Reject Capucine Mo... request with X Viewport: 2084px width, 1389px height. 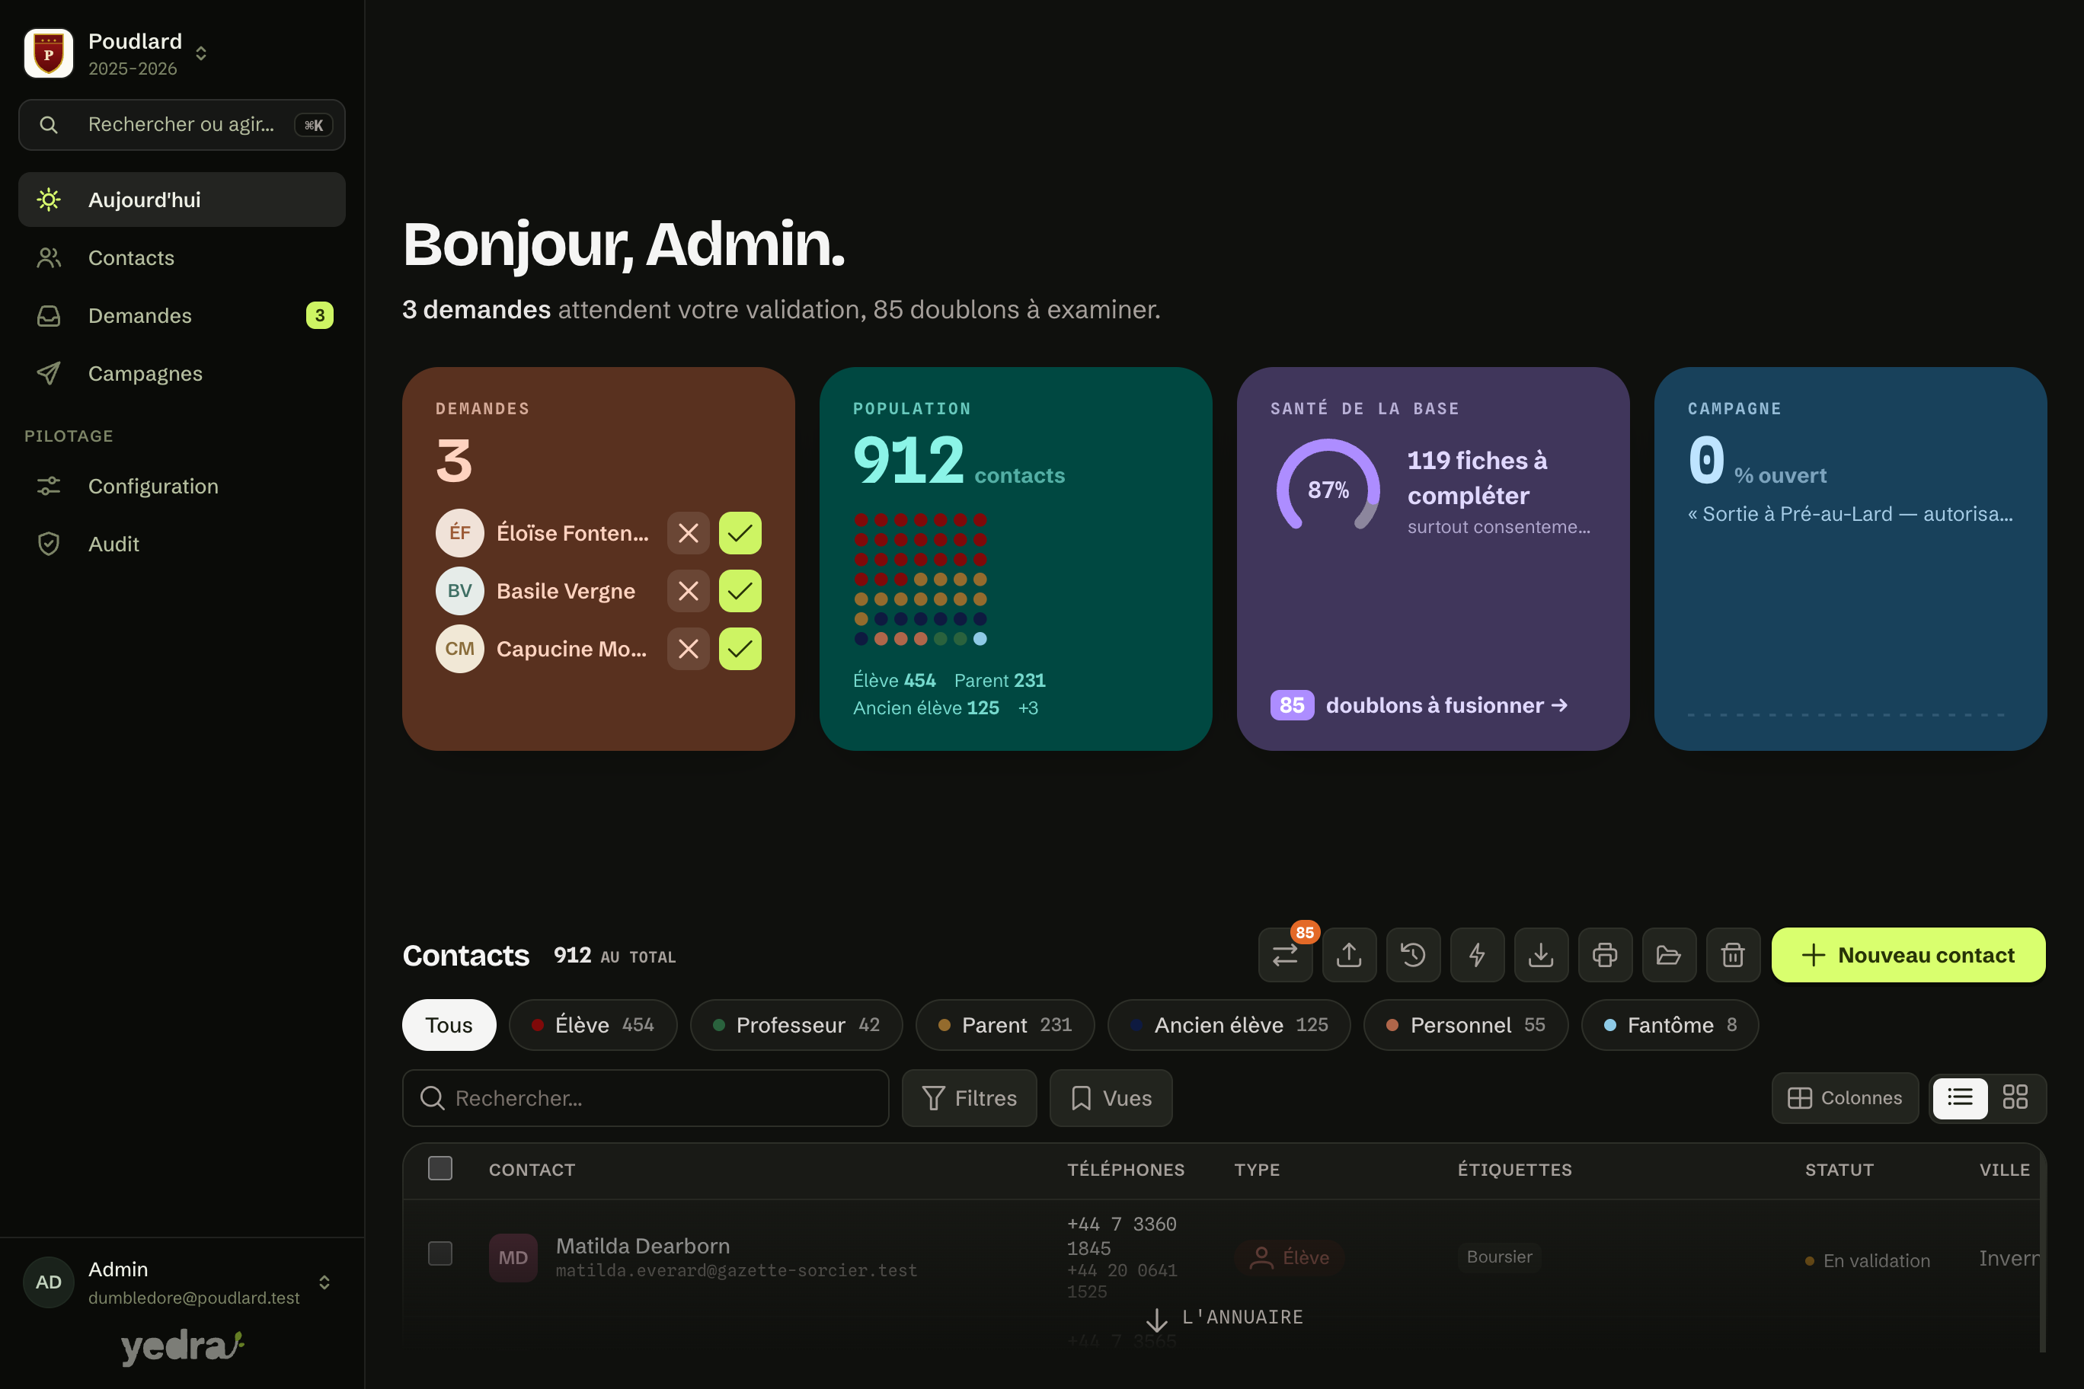click(689, 649)
